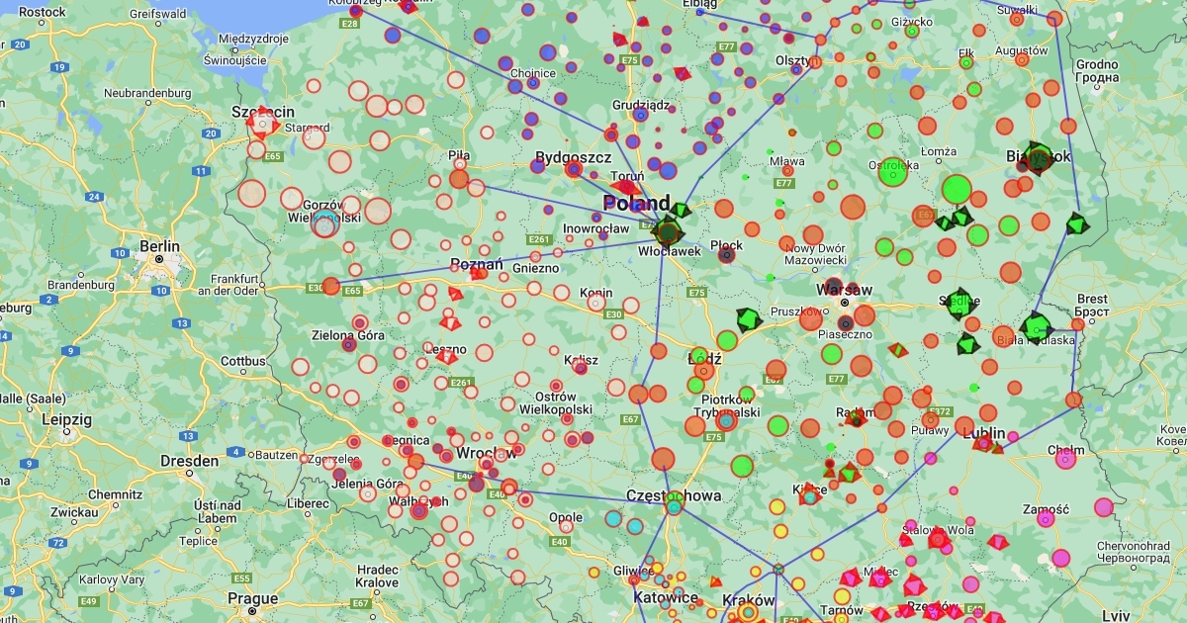
Task: Click the cyan circle at Gorzów Wielkopolski
Action: click(324, 224)
